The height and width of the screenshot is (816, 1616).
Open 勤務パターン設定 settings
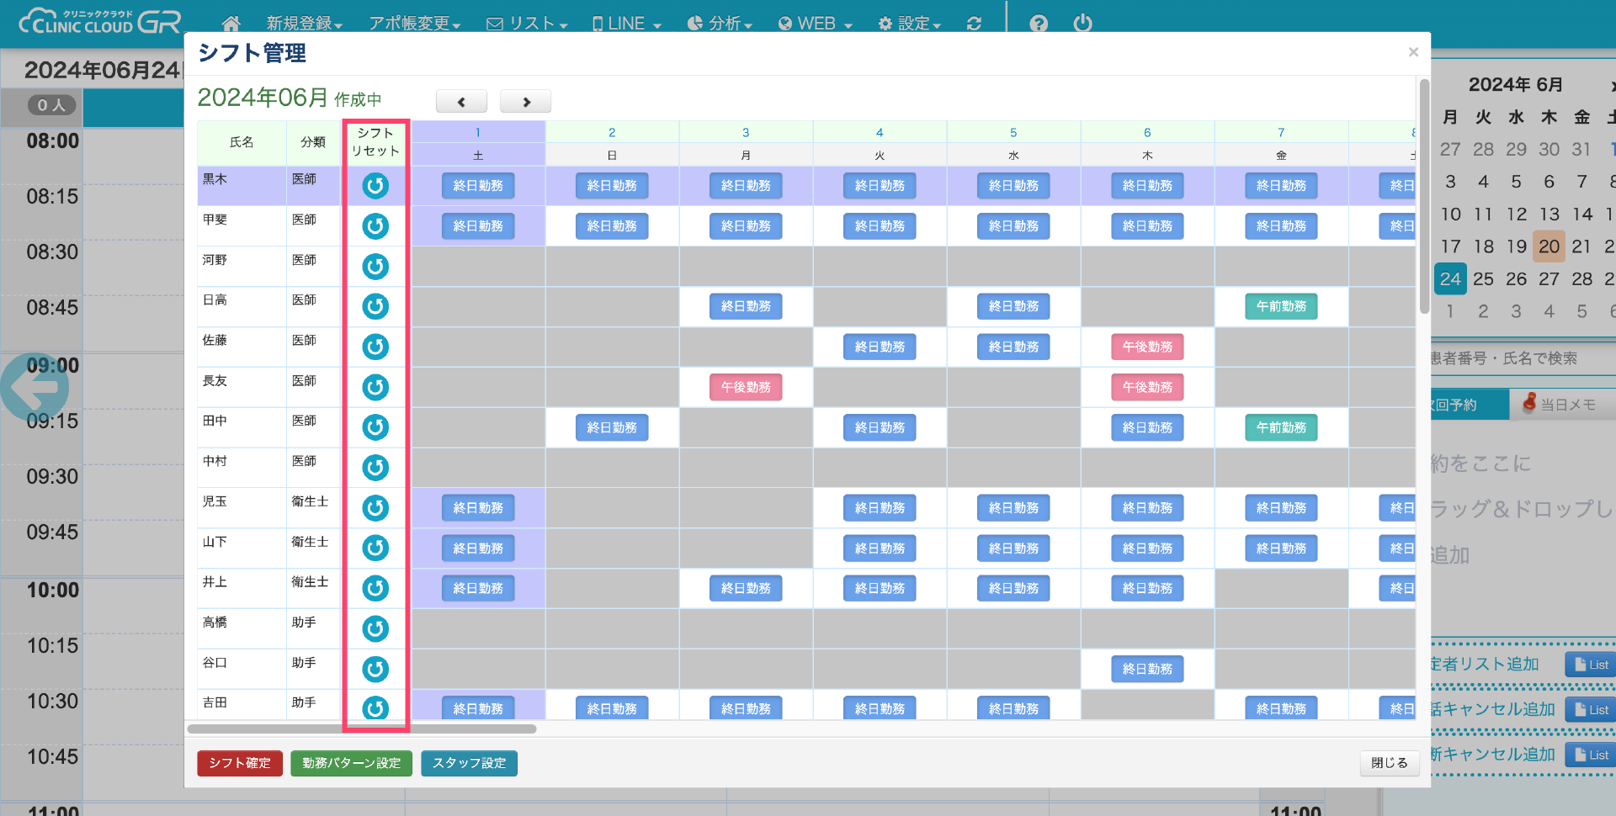point(351,763)
